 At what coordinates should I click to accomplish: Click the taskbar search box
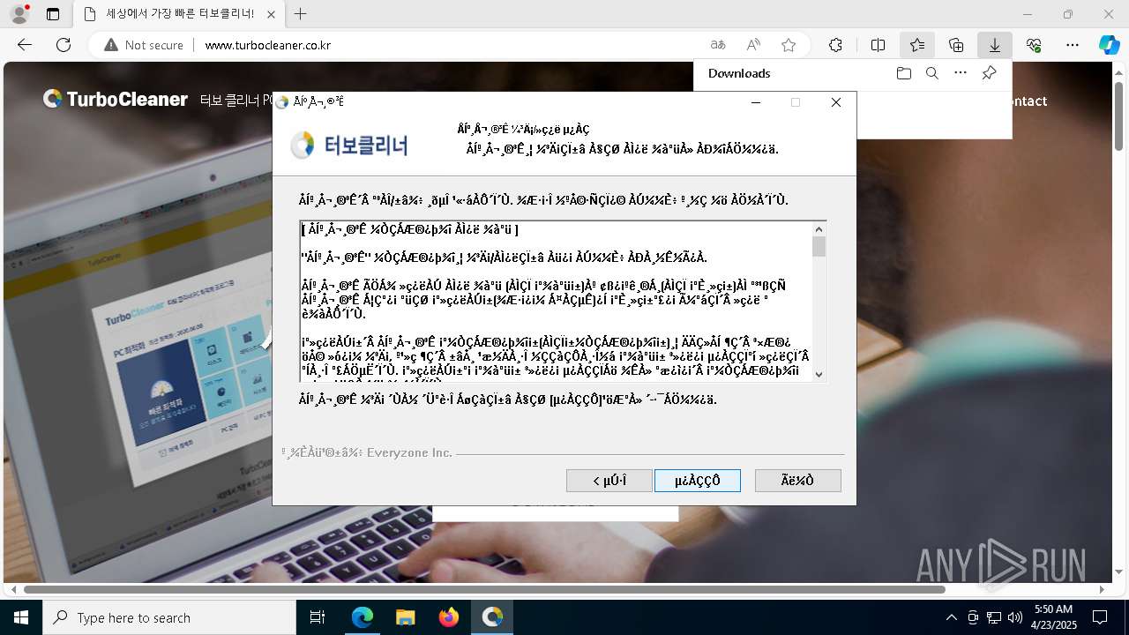point(169,617)
